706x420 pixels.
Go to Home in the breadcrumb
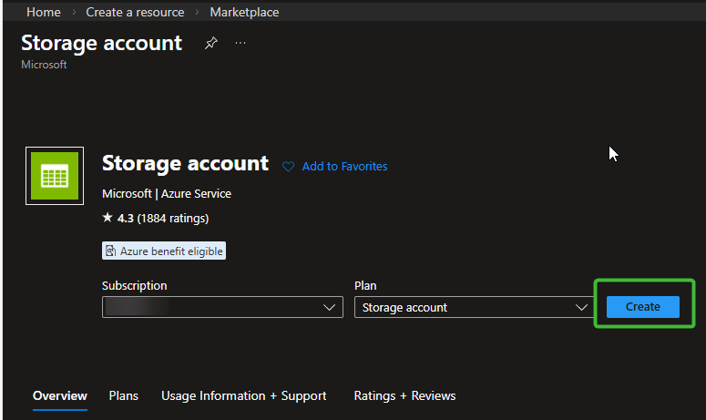point(44,13)
